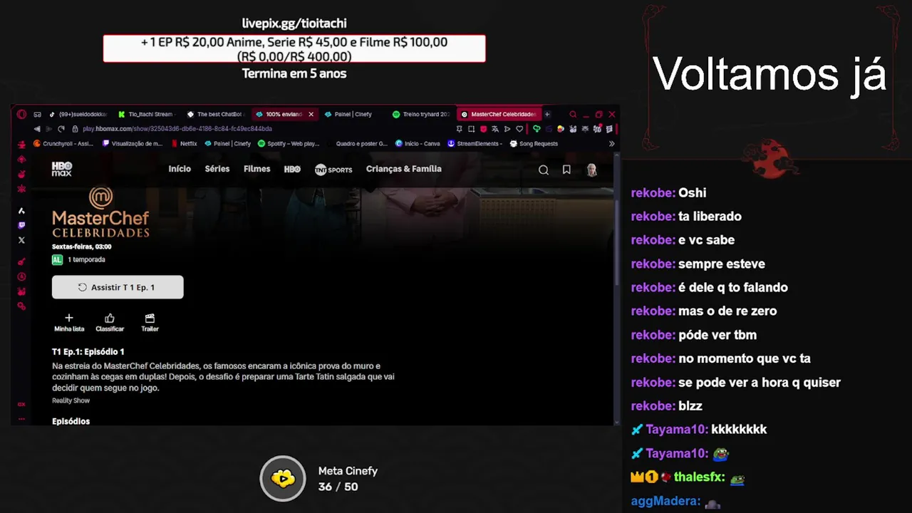
Task: Click the 'Sextas-feiras, 03:00' schedule text
Action: 81,247
